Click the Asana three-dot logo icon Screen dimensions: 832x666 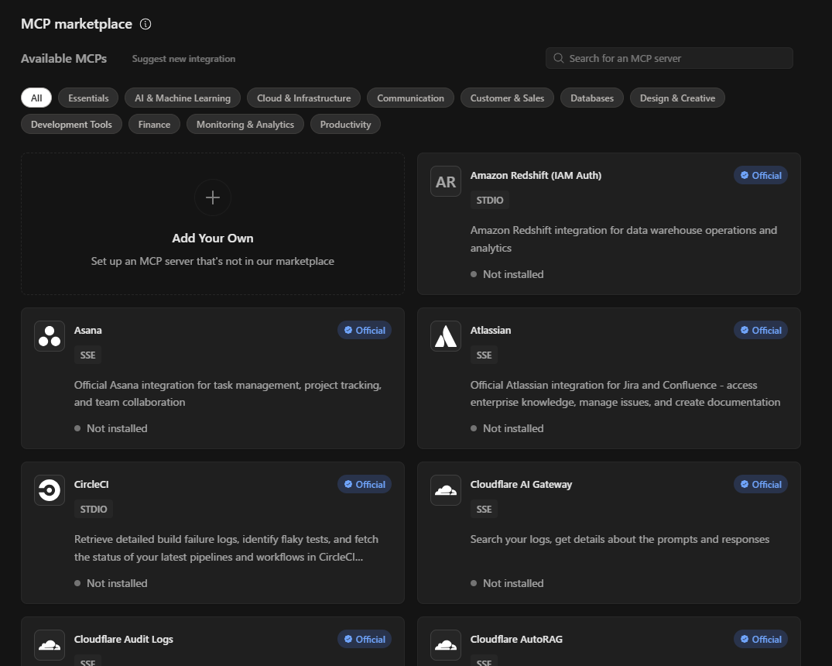pos(50,336)
